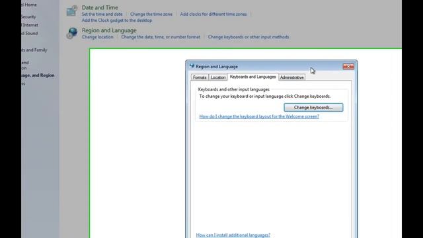The image size is (423, 238).
Task: Open install additional languages help link
Action: click(233, 235)
